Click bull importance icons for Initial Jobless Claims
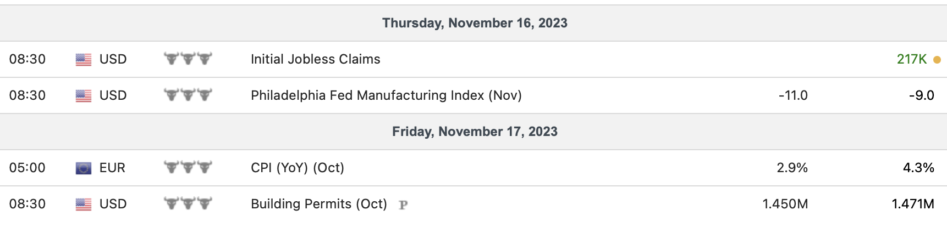 [x=188, y=59]
